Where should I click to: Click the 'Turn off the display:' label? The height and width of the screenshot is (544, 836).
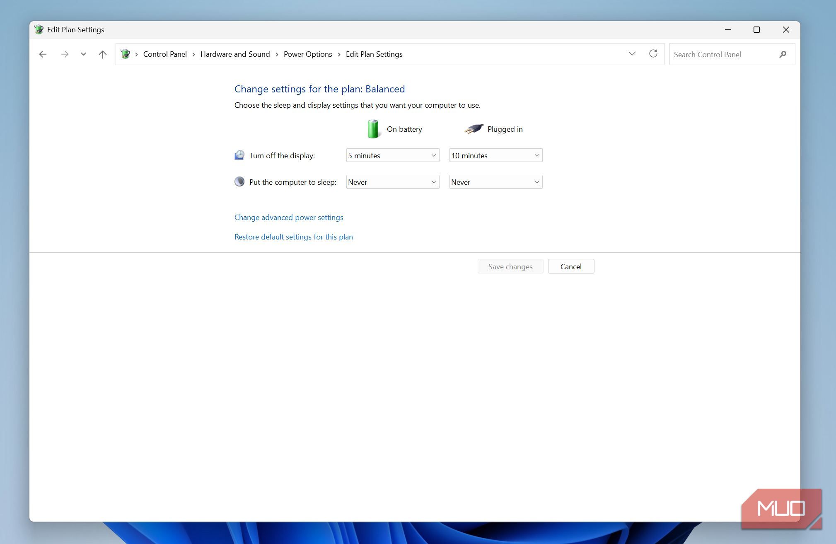(x=282, y=156)
